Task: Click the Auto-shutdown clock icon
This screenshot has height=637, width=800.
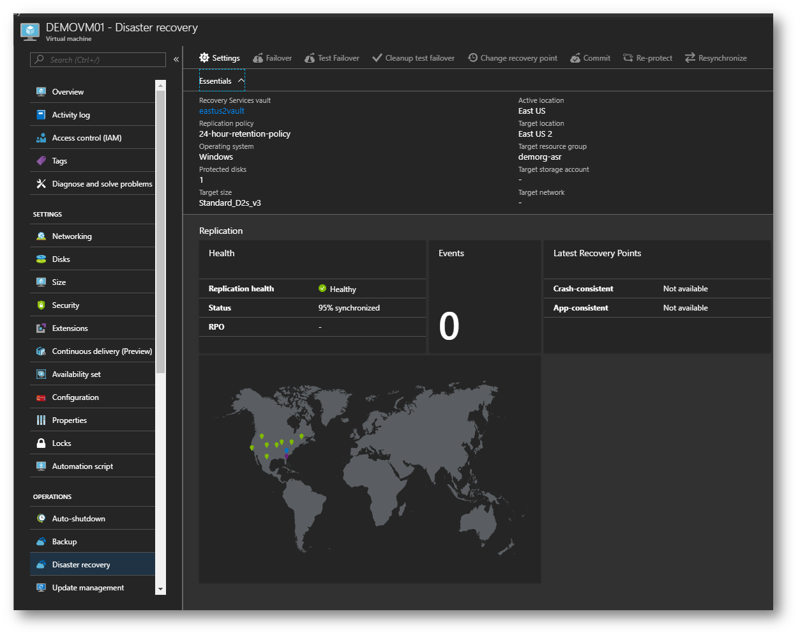Action: tap(41, 518)
